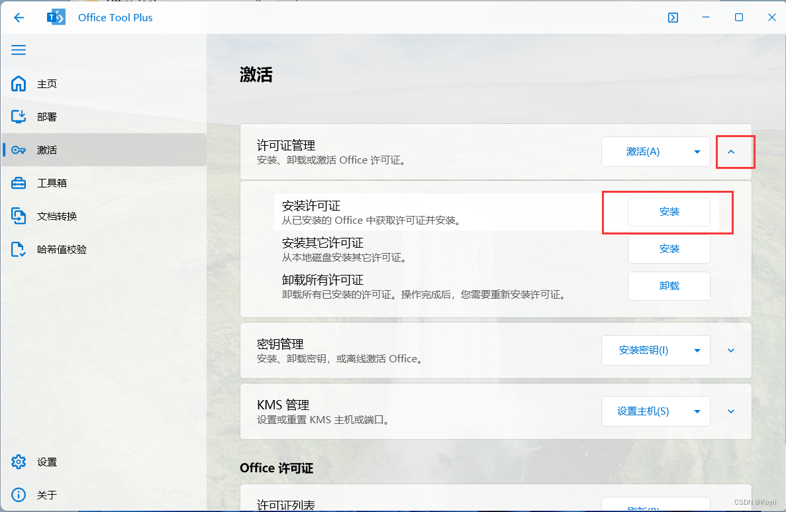Click the back arrow at top left
This screenshot has width=786, height=512.
click(19, 17)
